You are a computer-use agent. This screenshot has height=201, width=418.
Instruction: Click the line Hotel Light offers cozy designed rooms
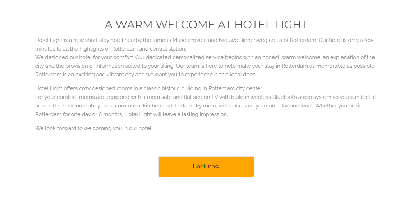point(149,88)
